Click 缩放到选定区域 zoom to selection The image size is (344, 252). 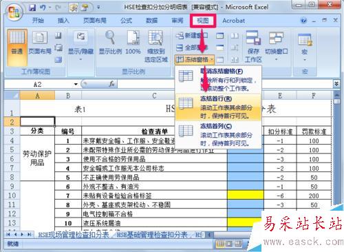pyautogui.click(x=156, y=47)
